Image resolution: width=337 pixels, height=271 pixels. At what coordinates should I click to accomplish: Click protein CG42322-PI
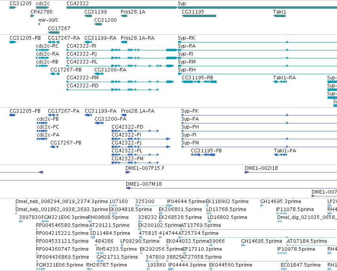coord(126,135)
